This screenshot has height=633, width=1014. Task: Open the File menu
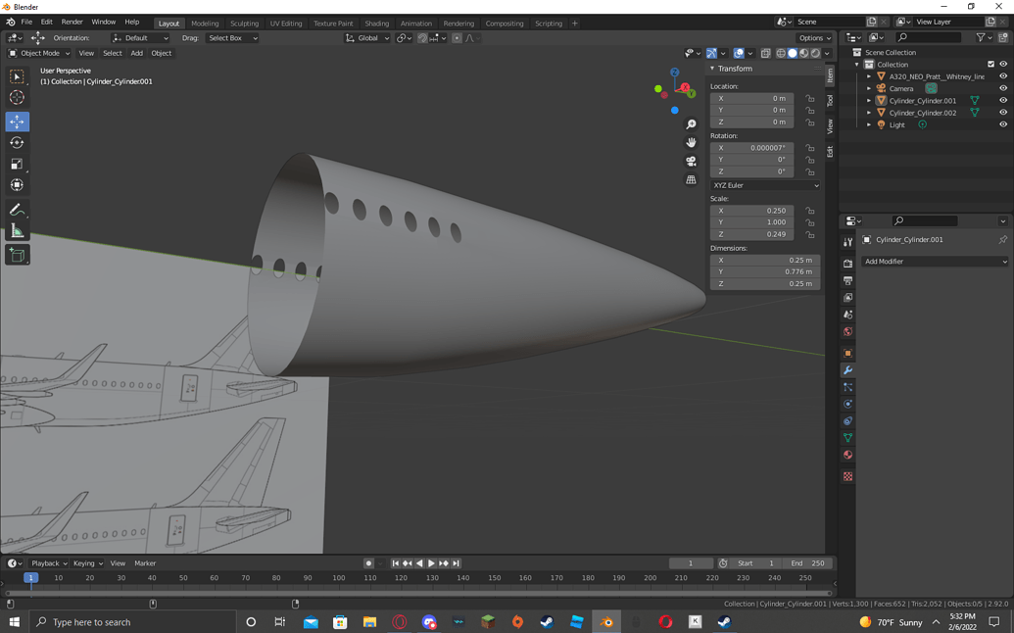[x=26, y=22]
